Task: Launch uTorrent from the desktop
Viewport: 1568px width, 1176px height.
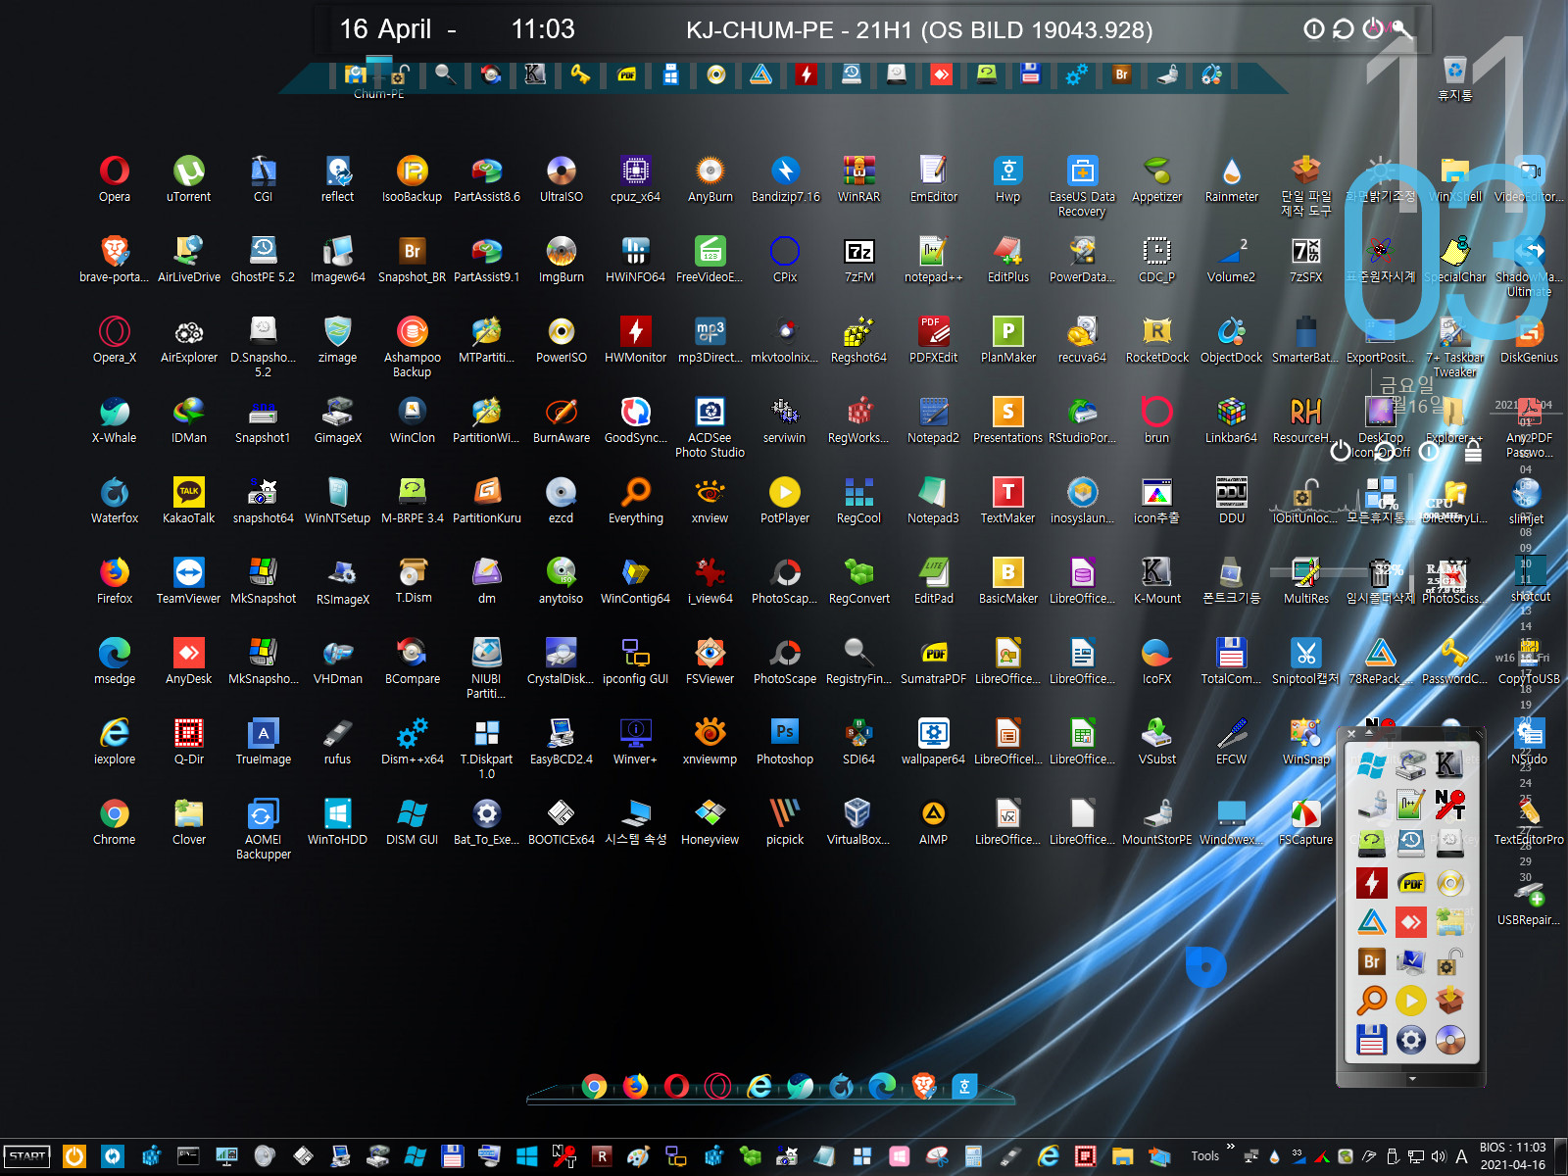Action: (x=189, y=178)
